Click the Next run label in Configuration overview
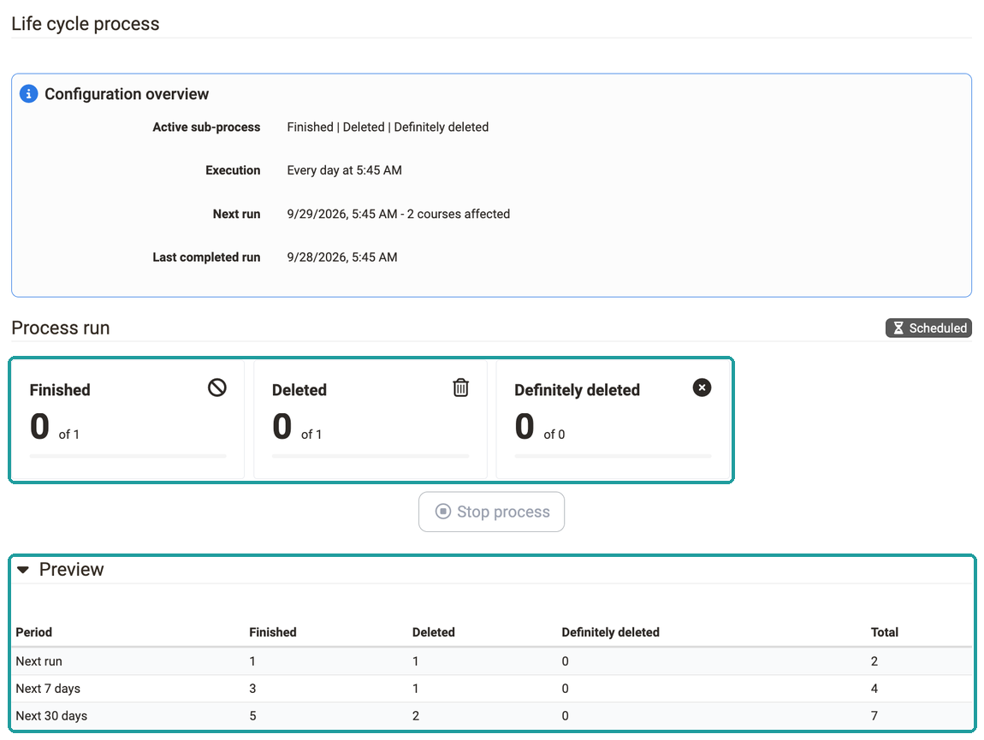 coord(236,214)
